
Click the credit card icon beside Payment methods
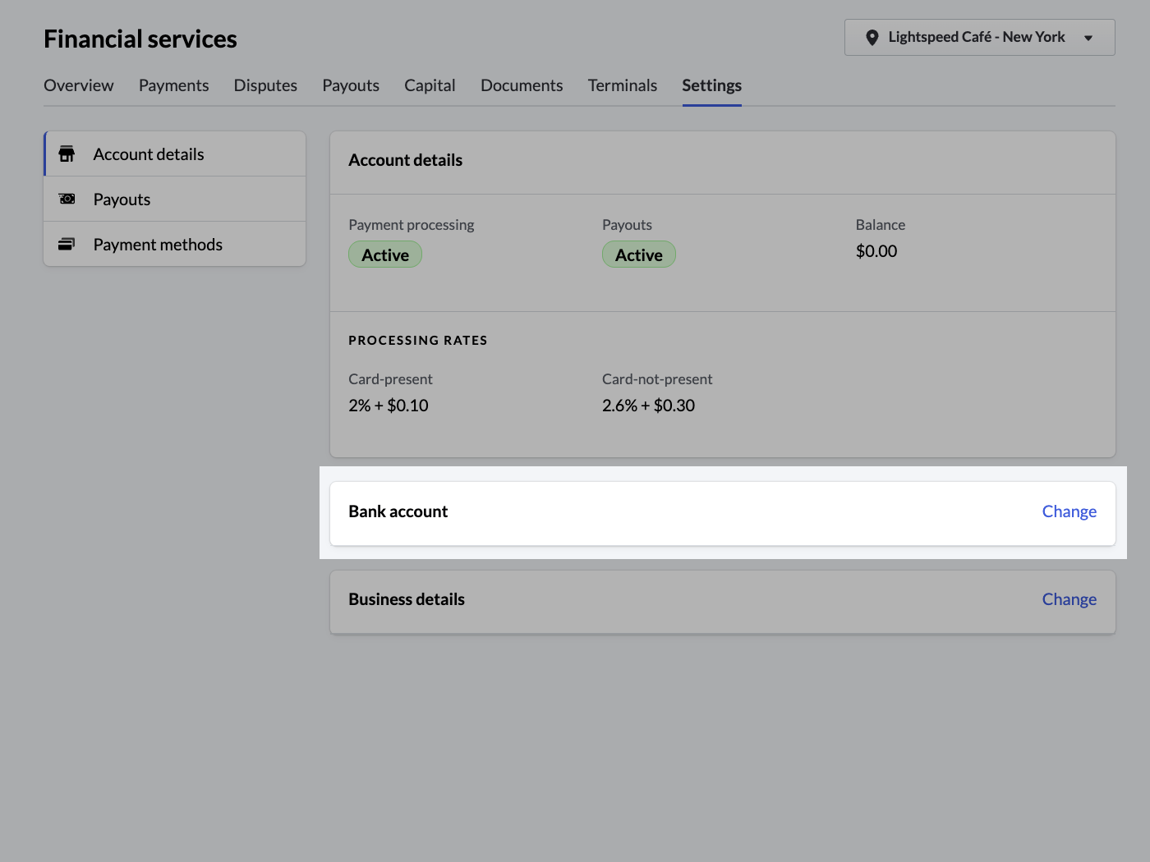pos(67,244)
